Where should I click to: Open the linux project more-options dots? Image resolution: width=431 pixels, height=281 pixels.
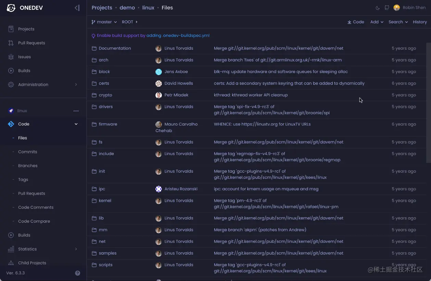click(x=76, y=111)
